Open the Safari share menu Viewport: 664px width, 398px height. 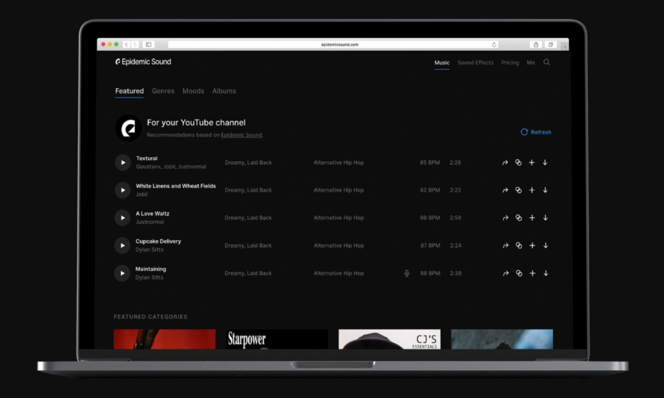[x=536, y=44]
